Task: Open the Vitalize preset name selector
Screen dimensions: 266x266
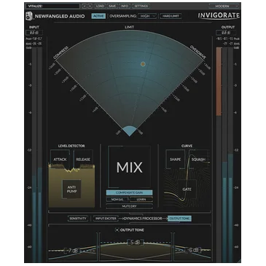Action: tap(53, 6)
